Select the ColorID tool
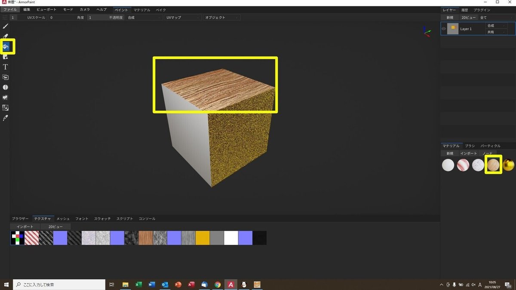Image resolution: width=516 pixels, height=290 pixels. pyautogui.click(x=6, y=107)
